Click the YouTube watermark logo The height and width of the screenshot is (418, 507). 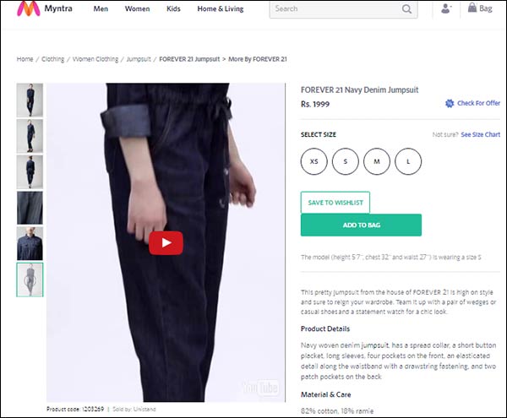click(x=261, y=388)
